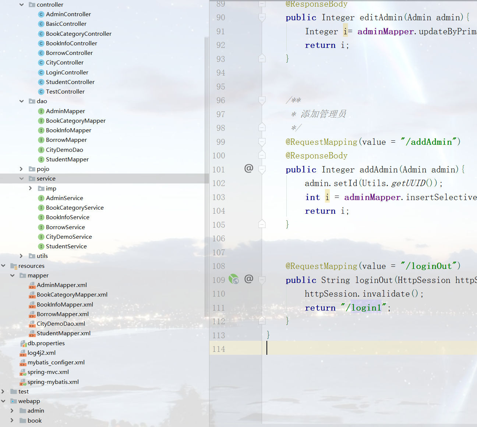This screenshot has height=427, width=477.
Task: Toggle code fold marker at line 90
Action: click(262, 17)
